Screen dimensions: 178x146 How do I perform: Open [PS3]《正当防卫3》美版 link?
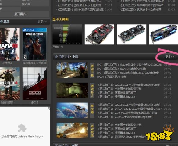(x=112, y=77)
